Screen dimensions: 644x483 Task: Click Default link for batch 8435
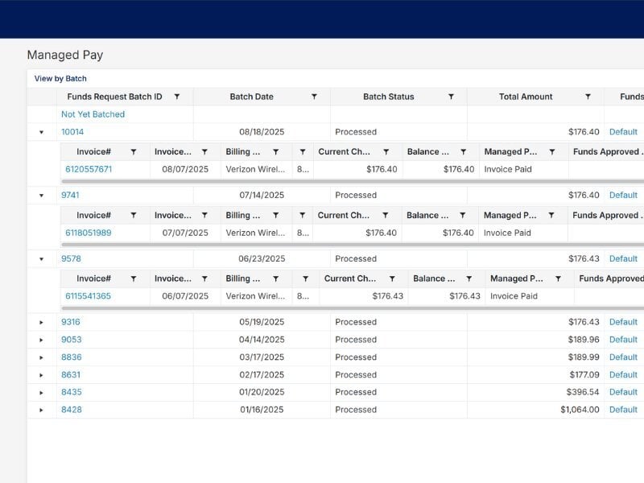623,392
